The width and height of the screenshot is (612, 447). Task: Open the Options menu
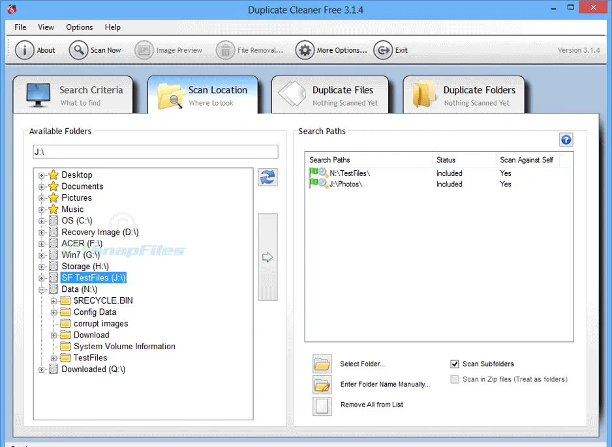point(79,27)
